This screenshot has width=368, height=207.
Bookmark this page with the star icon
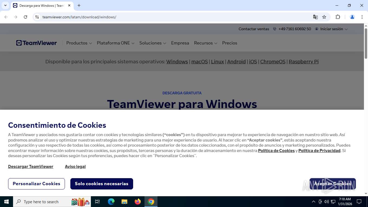pyautogui.click(x=324, y=17)
